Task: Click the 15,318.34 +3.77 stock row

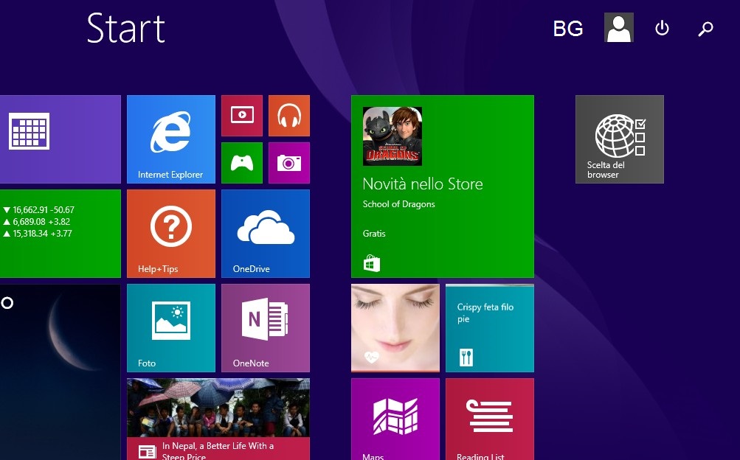Action: pyautogui.click(x=38, y=233)
